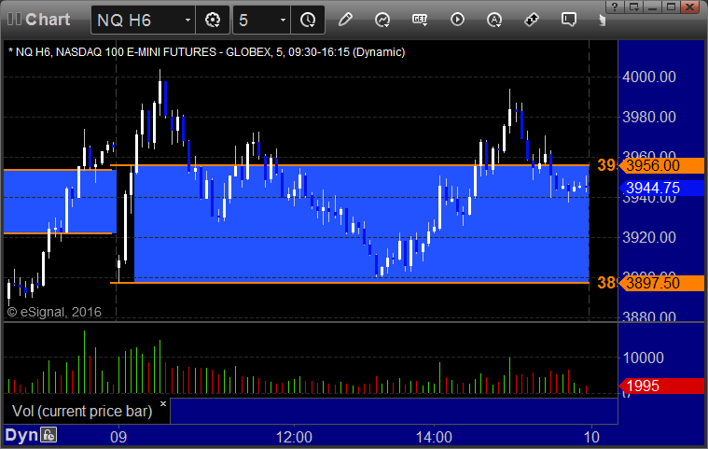This screenshot has height=449, width=708.
Task: Click the Chart window title
Action: pyautogui.click(x=48, y=20)
